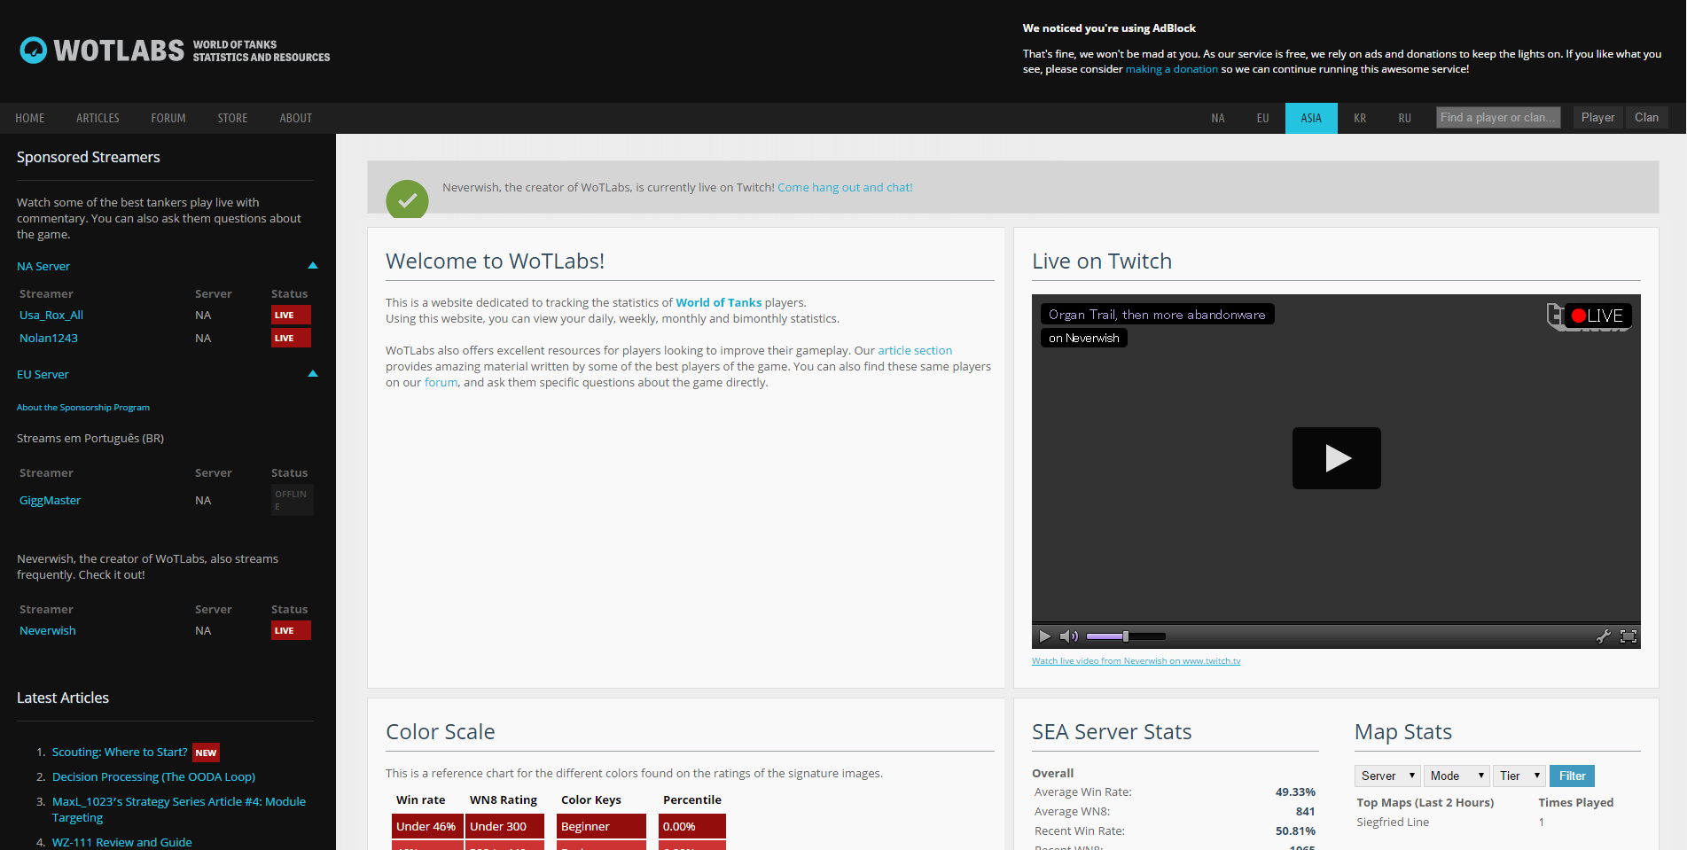
Task: Click the Under 46% red color swatch
Action: click(427, 826)
